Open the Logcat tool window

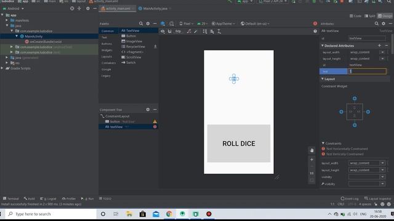[48, 199]
